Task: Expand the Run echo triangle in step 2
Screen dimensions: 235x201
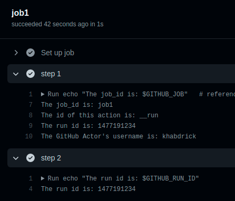Action: [x=43, y=178]
